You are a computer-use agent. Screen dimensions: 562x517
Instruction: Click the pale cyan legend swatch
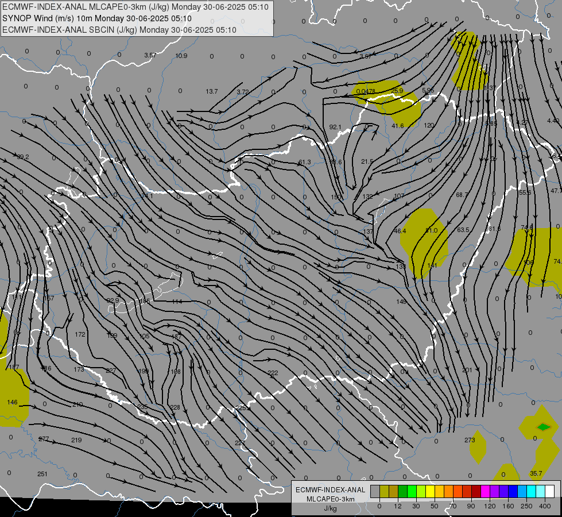click(x=541, y=491)
